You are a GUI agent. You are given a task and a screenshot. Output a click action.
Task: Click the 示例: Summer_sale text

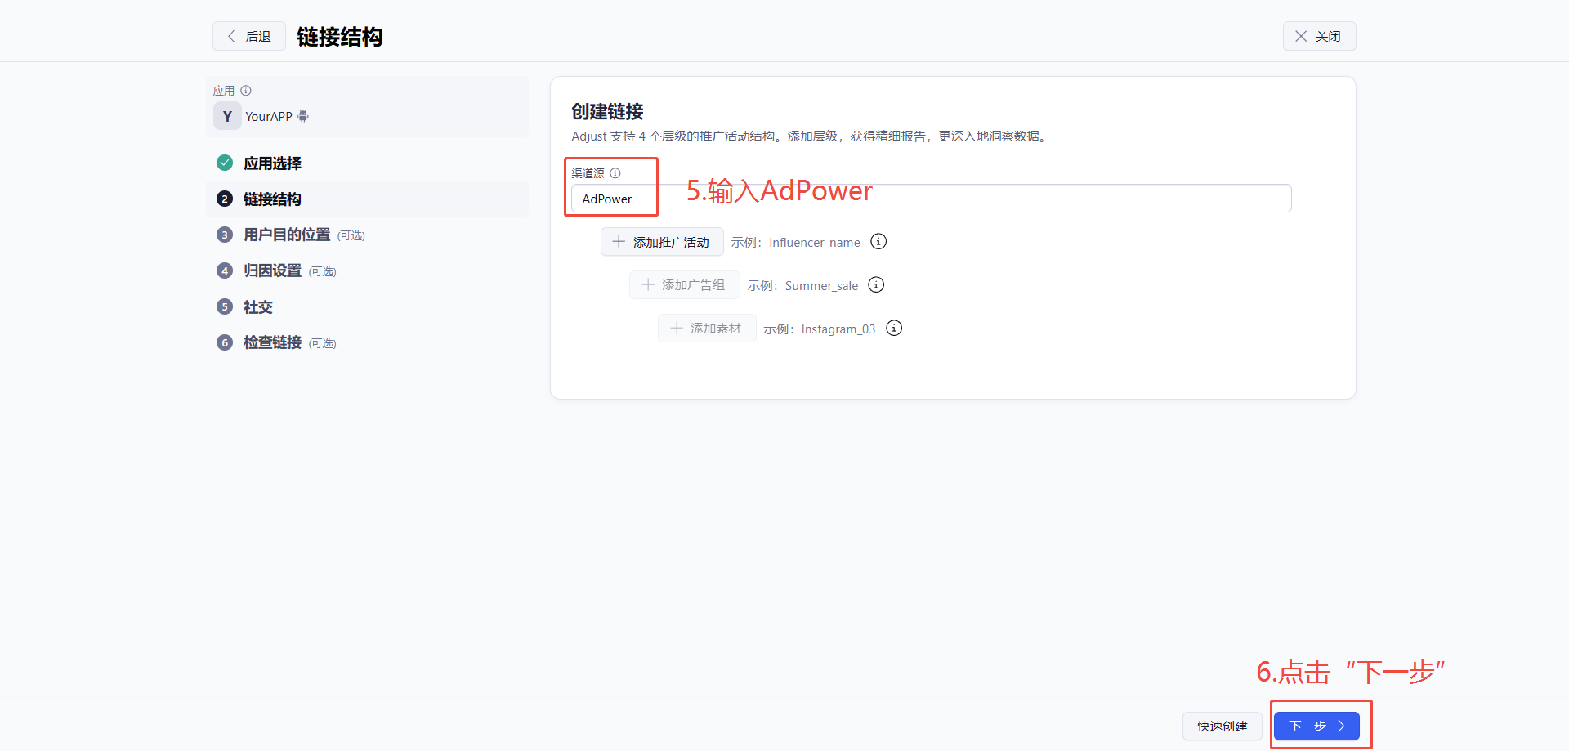coord(802,286)
